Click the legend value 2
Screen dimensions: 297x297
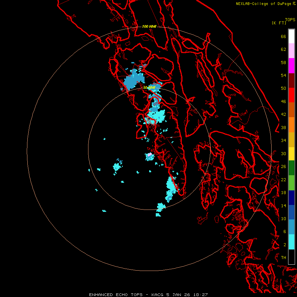[284, 245]
